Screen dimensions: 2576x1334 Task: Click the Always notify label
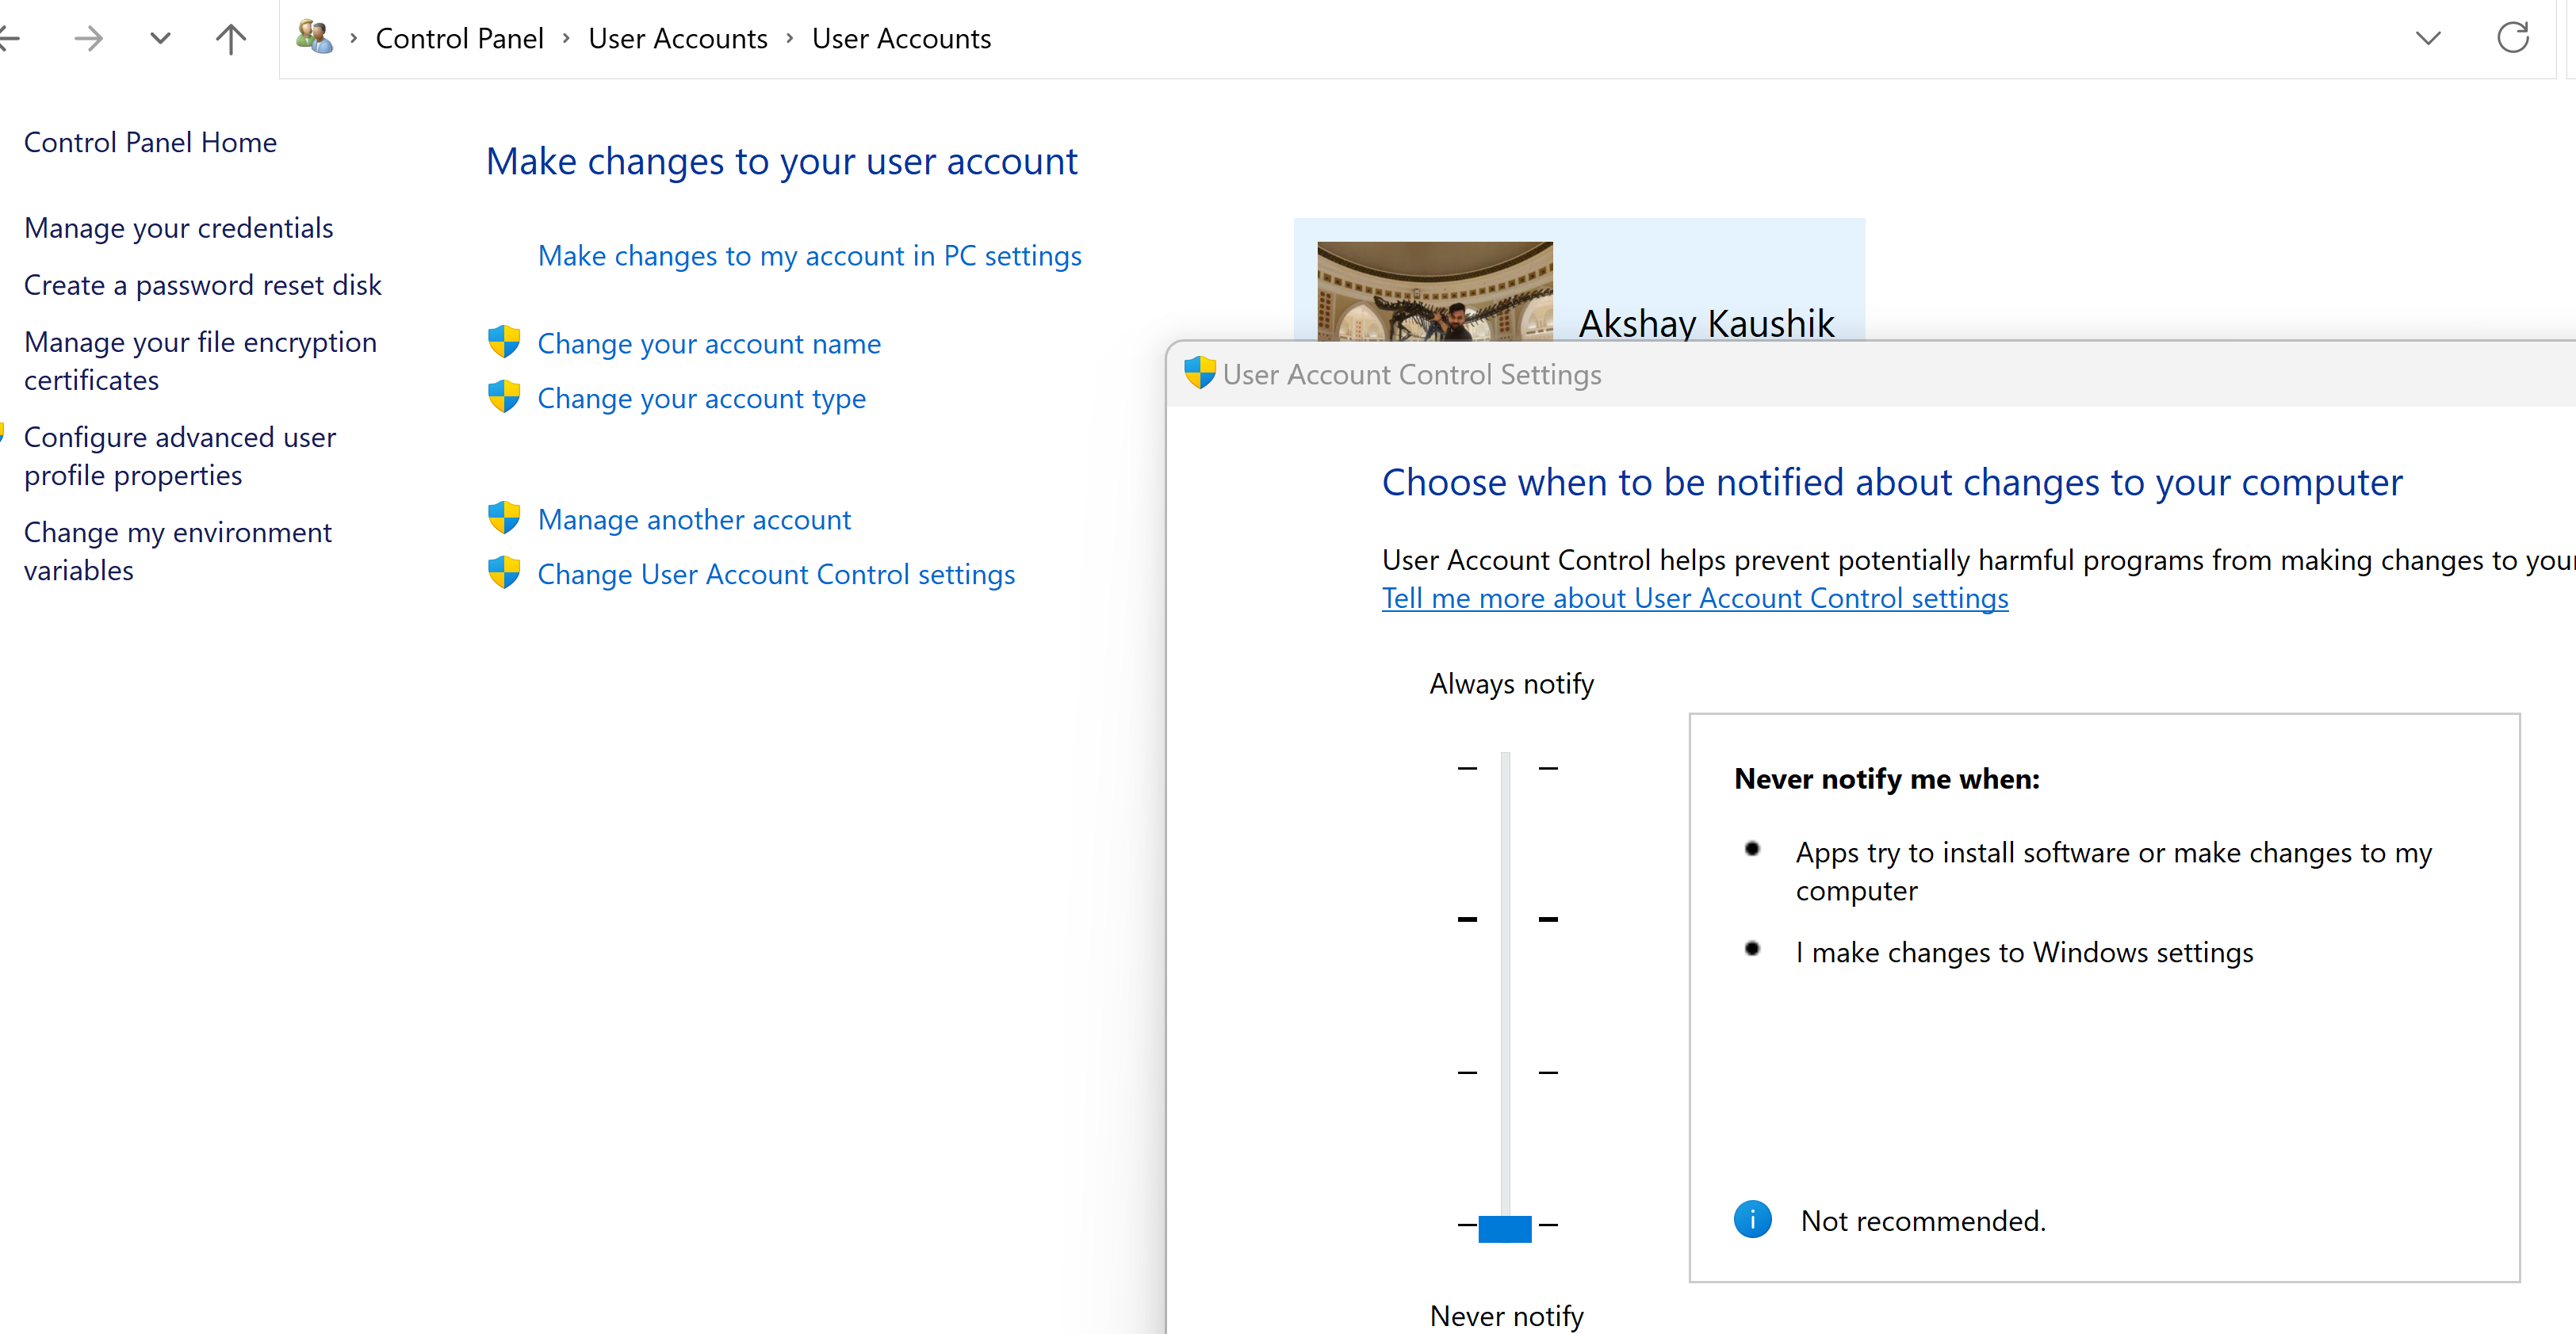coord(1511,684)
